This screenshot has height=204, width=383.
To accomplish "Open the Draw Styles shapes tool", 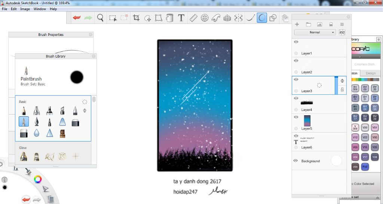I will coord(273,18).
